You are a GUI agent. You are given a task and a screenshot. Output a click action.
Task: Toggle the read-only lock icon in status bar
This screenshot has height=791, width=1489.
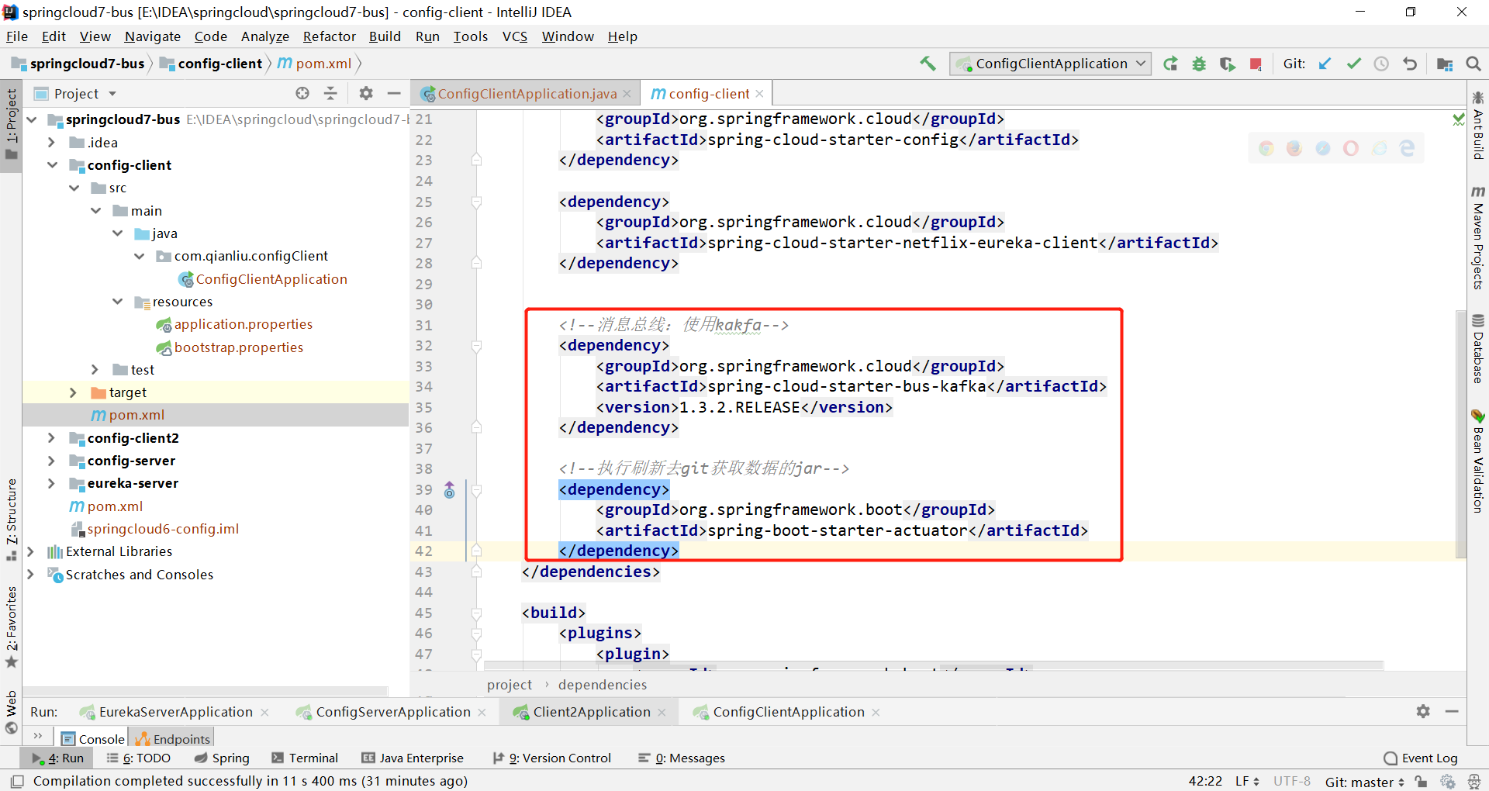click(1421, 782)
